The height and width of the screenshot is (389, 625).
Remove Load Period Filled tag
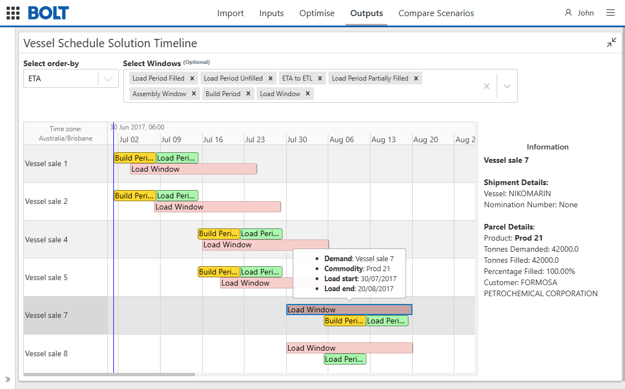pyautogui.click(x=192, y=78)
